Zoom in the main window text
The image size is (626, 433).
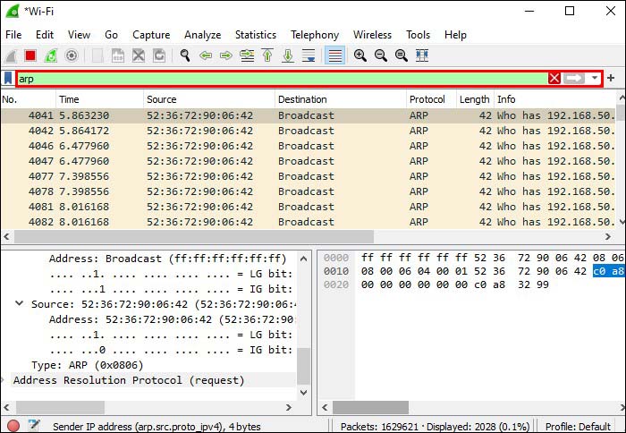[x=360, y=55]
